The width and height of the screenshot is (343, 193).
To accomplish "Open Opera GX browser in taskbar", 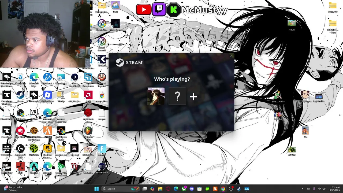I will click(x=168, y=189).
